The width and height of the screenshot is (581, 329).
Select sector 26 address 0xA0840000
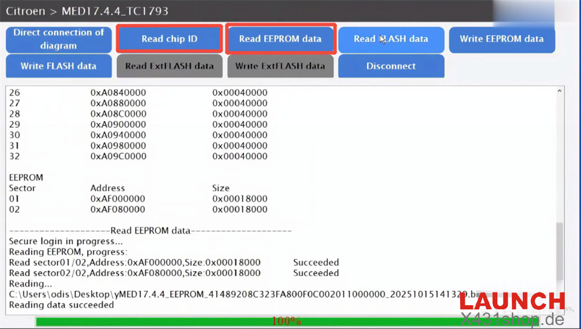click(x=118, y=92)
